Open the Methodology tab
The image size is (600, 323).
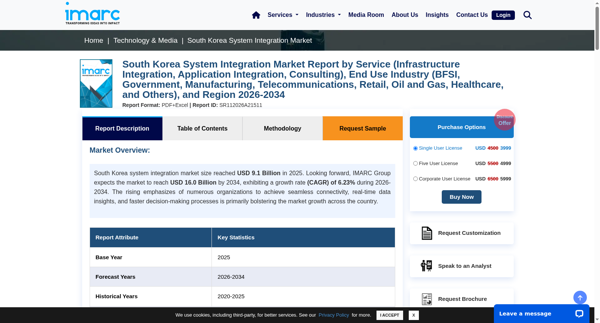[282, 128]
